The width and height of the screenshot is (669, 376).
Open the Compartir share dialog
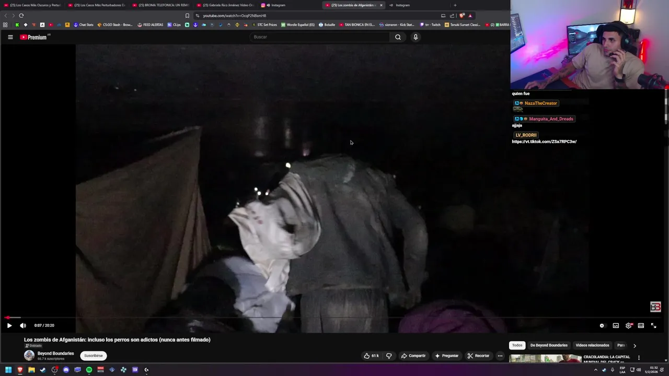(x=413, y=356)
